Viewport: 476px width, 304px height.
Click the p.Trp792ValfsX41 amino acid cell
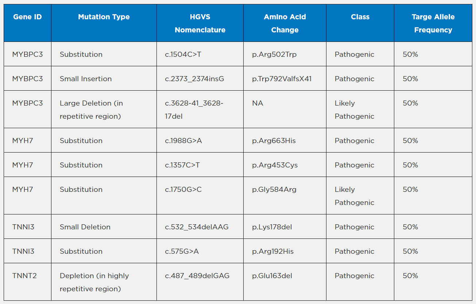click(x=282, y=79)
